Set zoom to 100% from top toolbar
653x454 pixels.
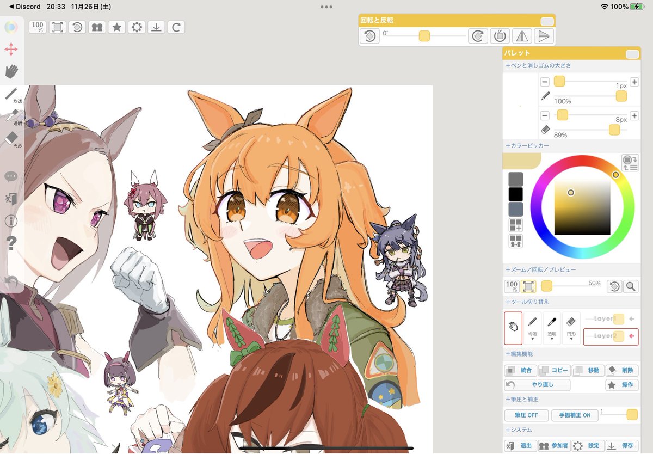(38, 27)
